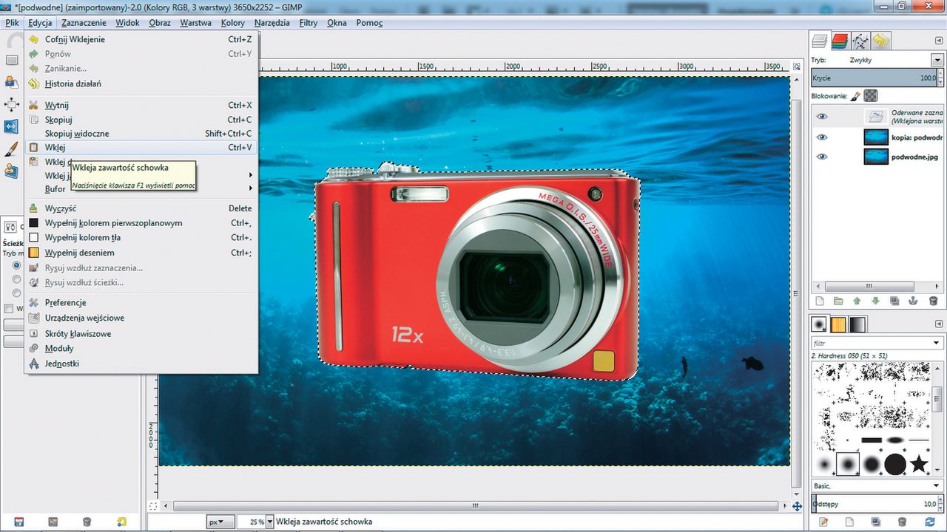The width and height of the screenshot is (947, 532).
Task: Click the podwodne.jpg layer thumbnail
Action: (876, 157)
